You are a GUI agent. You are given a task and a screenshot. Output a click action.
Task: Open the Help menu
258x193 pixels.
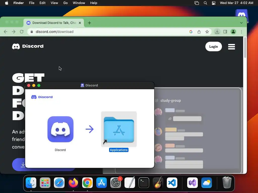click(94, 3)
